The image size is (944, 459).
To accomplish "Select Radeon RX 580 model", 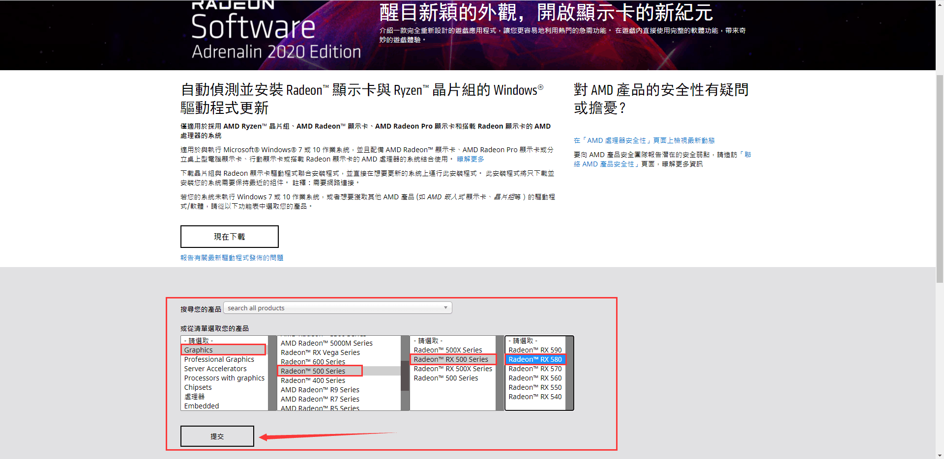I will tap(535, 359).
